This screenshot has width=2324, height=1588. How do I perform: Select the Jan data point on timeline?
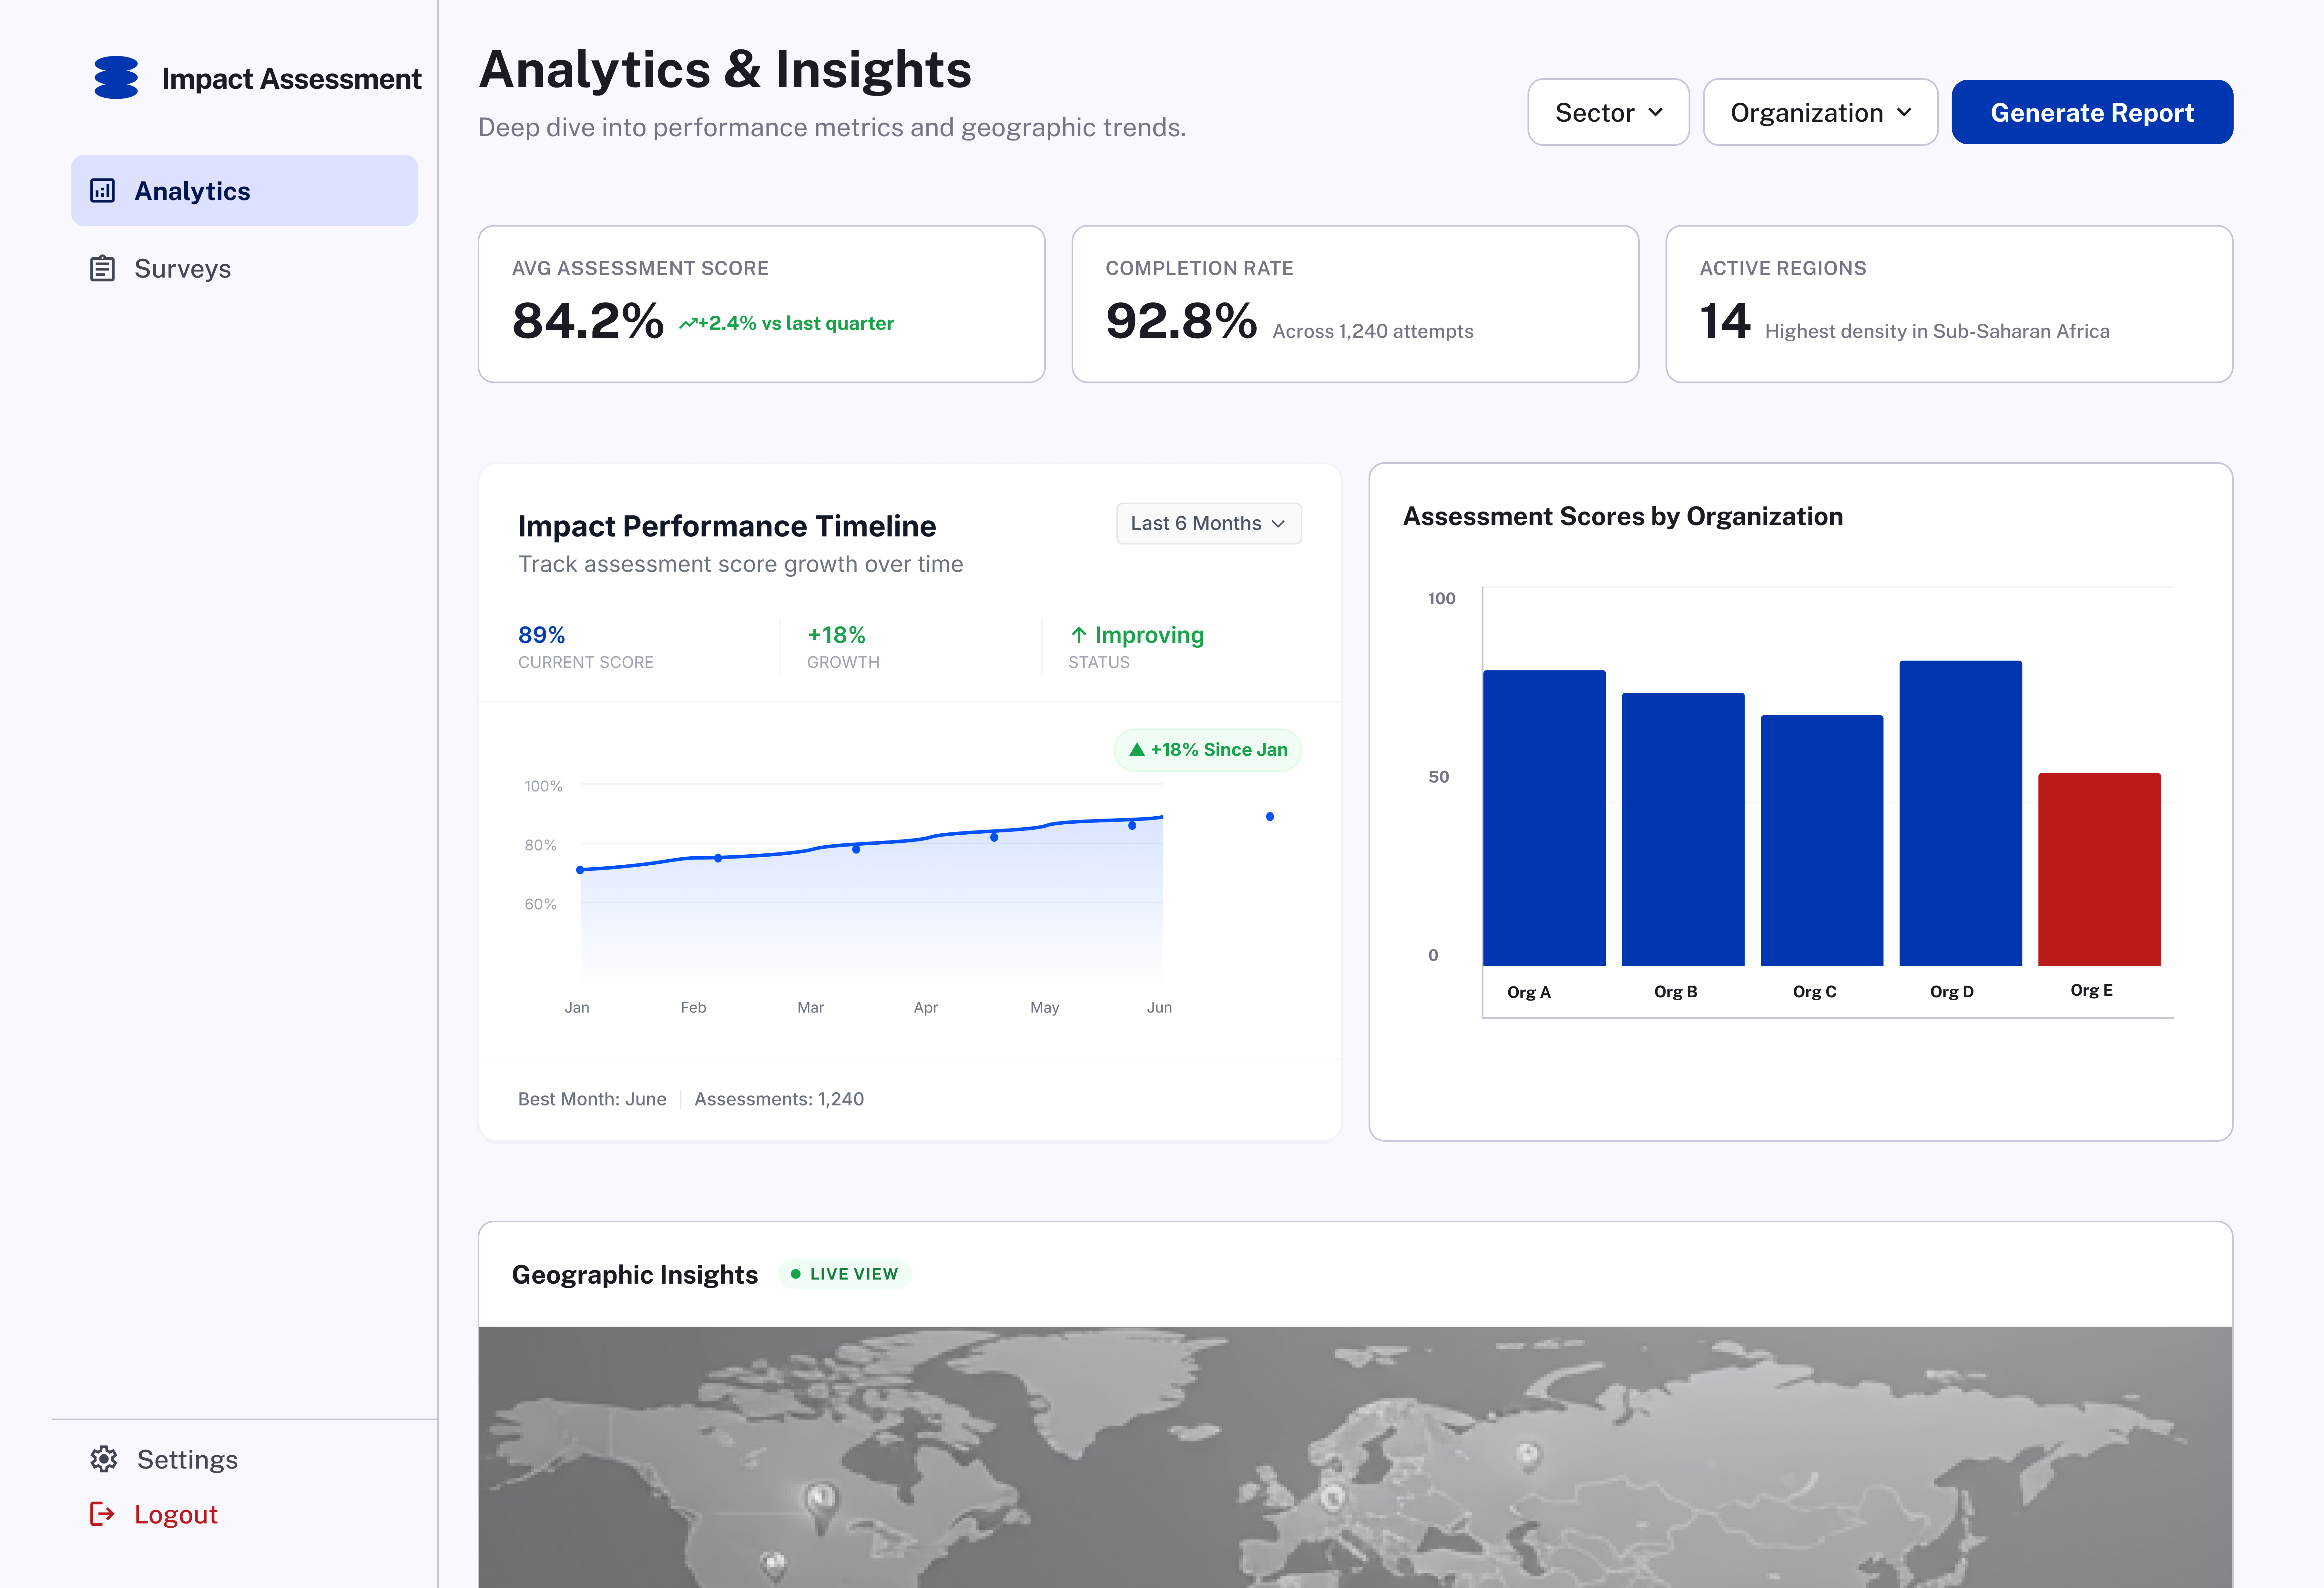coord(580,870)
